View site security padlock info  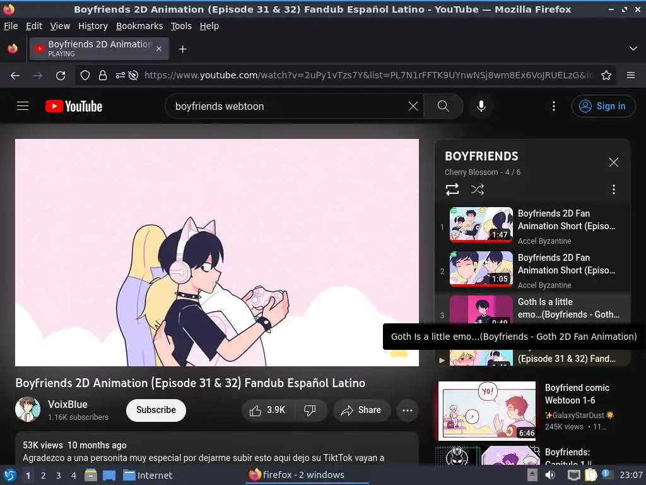click(103, 76)
